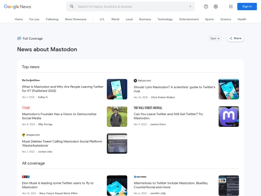This screenshot has width=261, height=196.
Task: Open the Health tab
Action: tap(242, 19)
